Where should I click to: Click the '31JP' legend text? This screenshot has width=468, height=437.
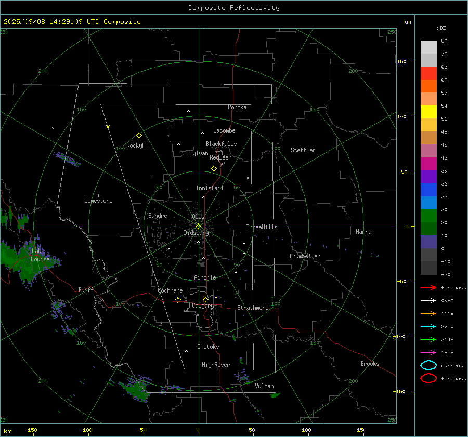pyautogui.click(x=447, y=339)
